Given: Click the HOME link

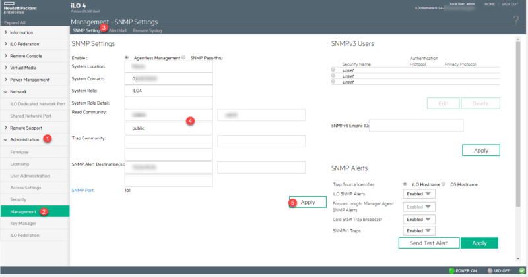Looking at the screenshot, I should 490,5.
